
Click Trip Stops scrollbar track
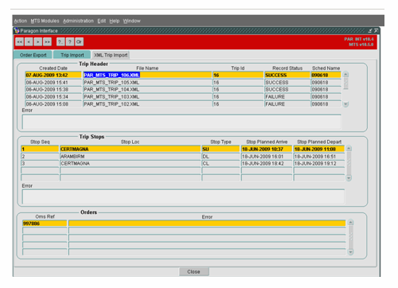[x=349, y=163]
